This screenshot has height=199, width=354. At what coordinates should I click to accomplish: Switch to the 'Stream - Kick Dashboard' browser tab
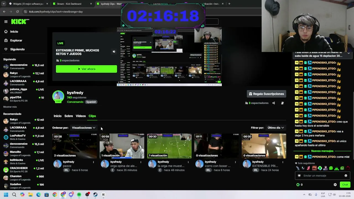(73, 4)
